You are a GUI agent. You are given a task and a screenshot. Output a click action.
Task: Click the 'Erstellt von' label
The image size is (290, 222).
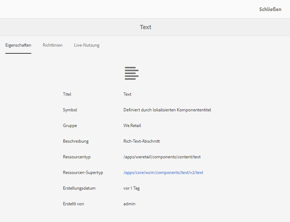[73, 204]
